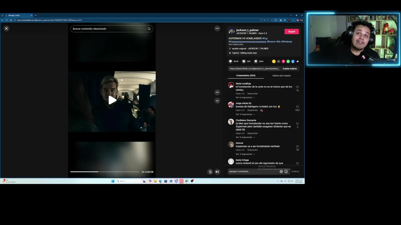Switch to Videos del creador tab

(281, 76)
